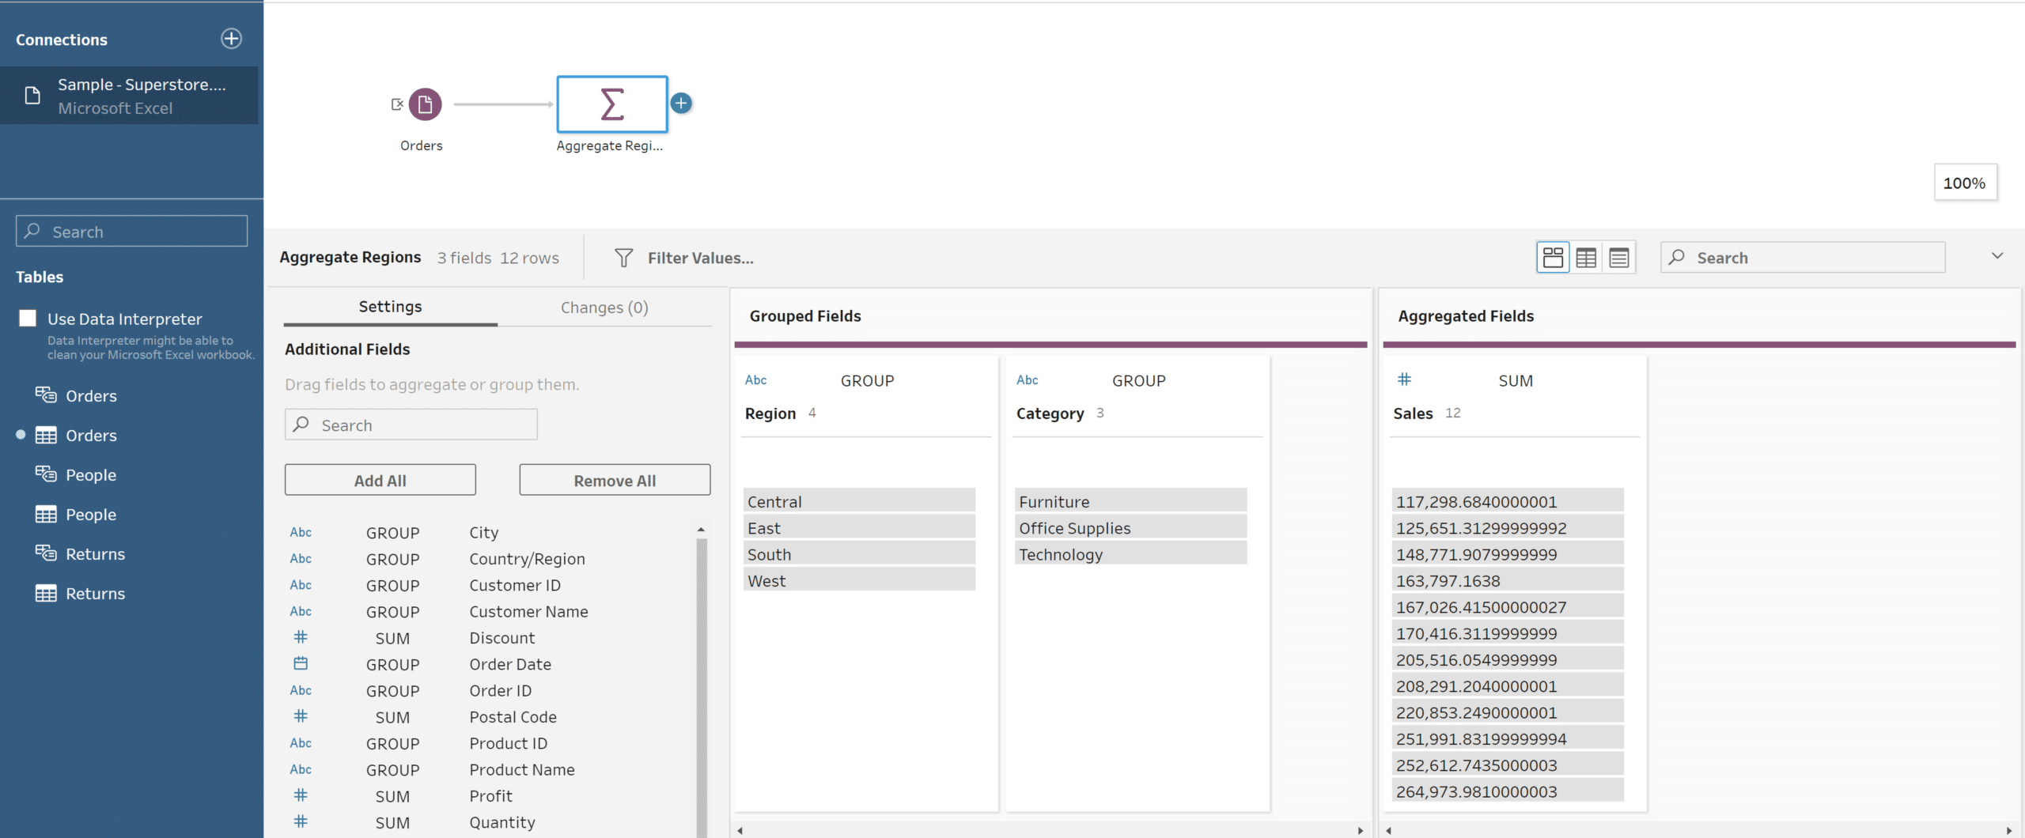
Task: Click the Filter Values... button
Action: [700, 258]
